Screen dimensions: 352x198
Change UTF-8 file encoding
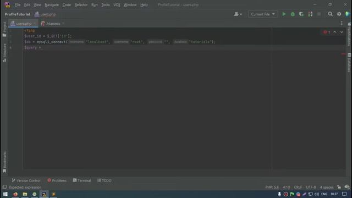click(311, 187)
